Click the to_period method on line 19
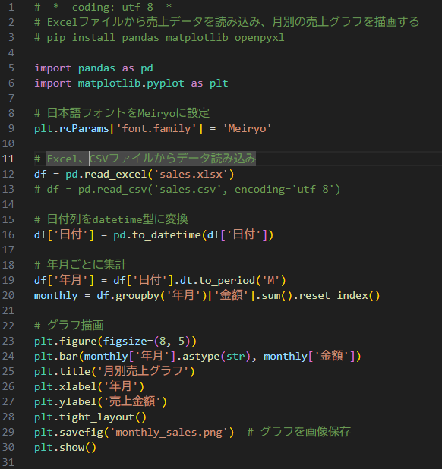 click(226, 280)
